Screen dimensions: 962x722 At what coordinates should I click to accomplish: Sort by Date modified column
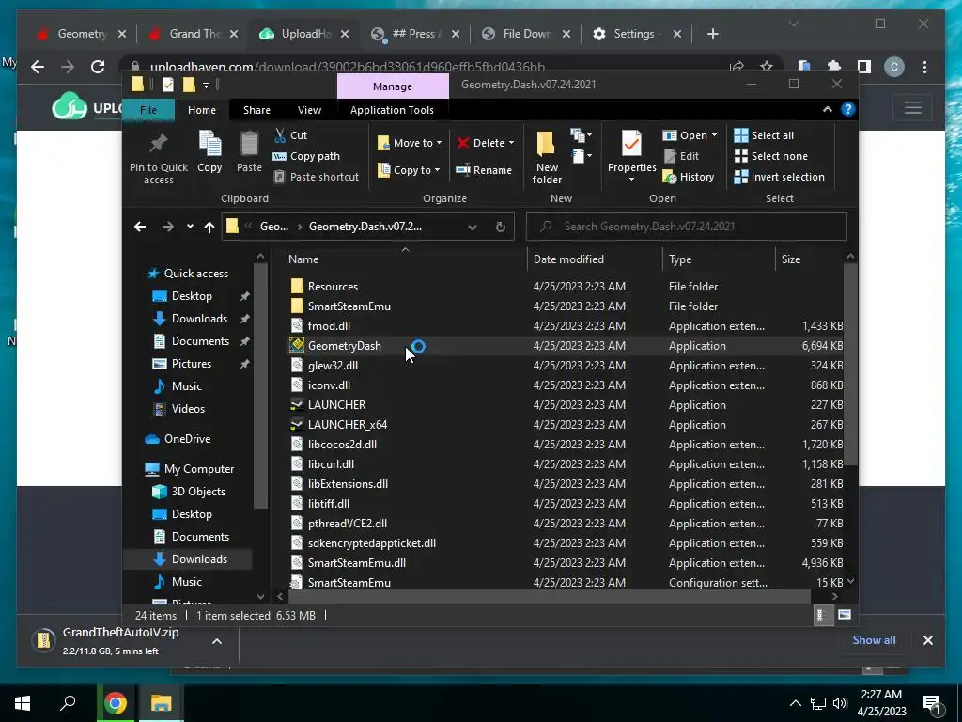pyautogui.click(x=595, y=259)
